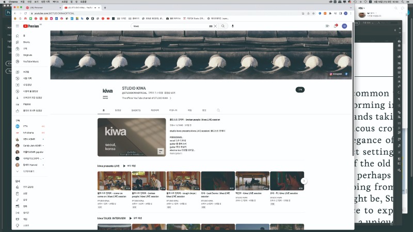Open the piano pavilion video thumbnail
This screenshot has height=232, width=413.
coord(252,181)
